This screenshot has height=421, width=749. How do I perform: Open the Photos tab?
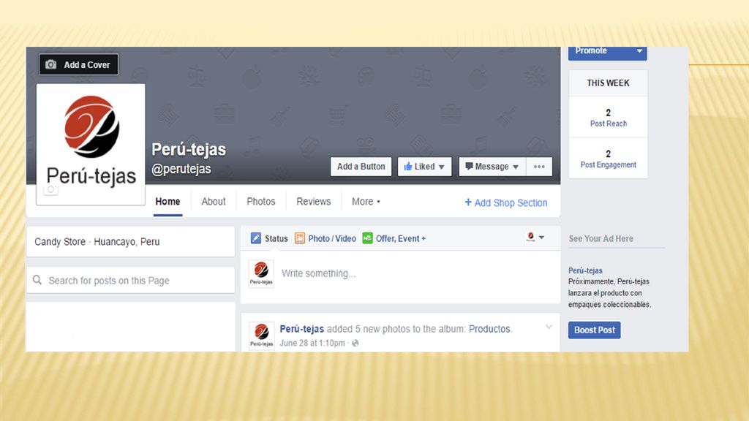point(261,202)
